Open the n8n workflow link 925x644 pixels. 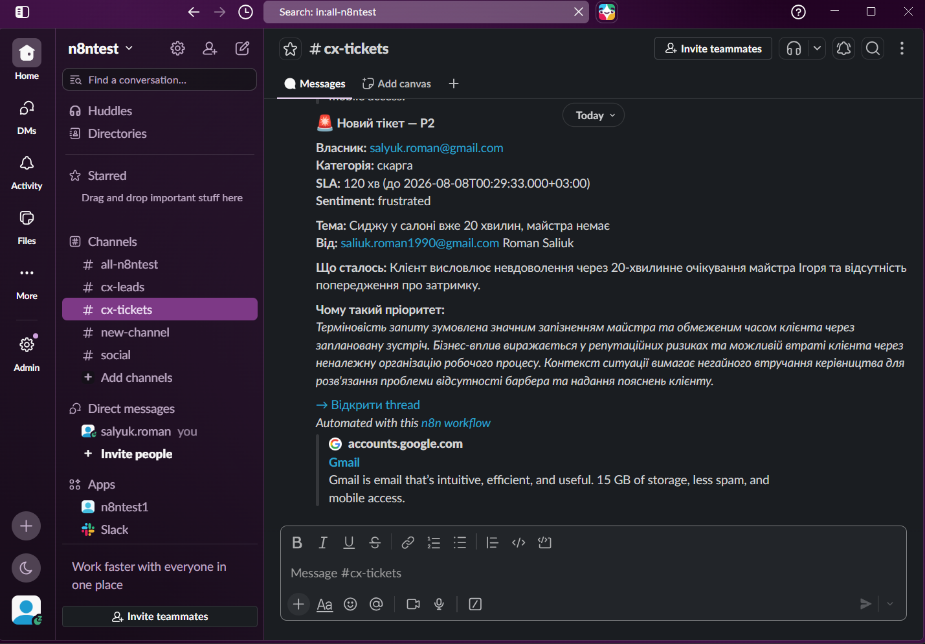click(x=456, y=423)
